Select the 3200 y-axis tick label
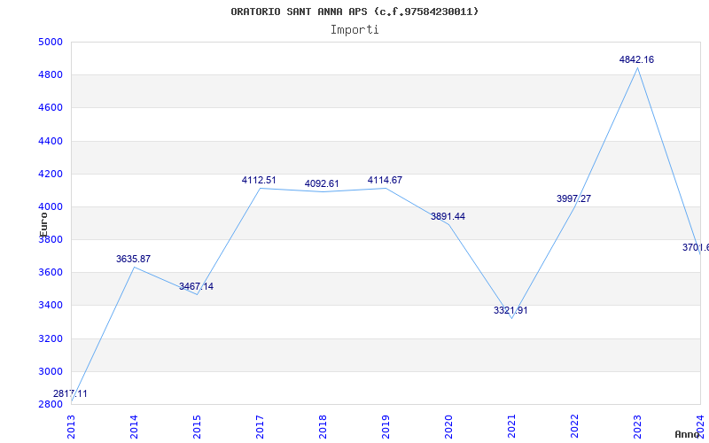Viewport: 709px width, 443px height. [51, 338]
